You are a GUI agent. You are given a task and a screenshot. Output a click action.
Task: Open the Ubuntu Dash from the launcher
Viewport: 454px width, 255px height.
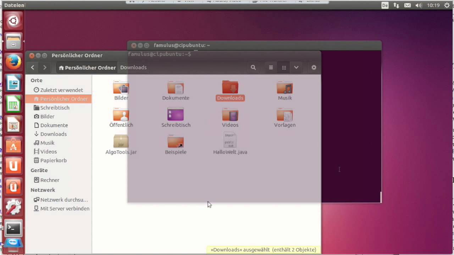point(13,21)
